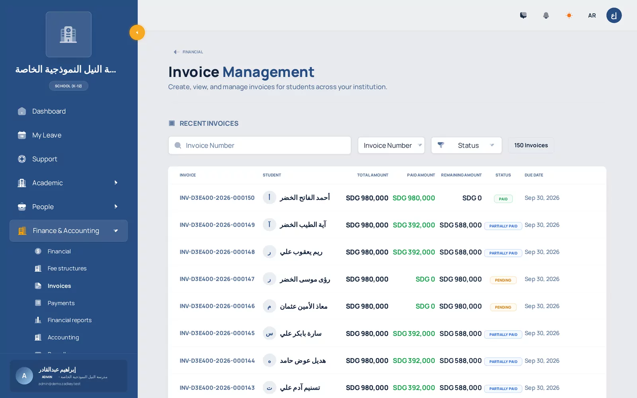Open invoice INV-D3E400-2026-000150

point(217,198)
